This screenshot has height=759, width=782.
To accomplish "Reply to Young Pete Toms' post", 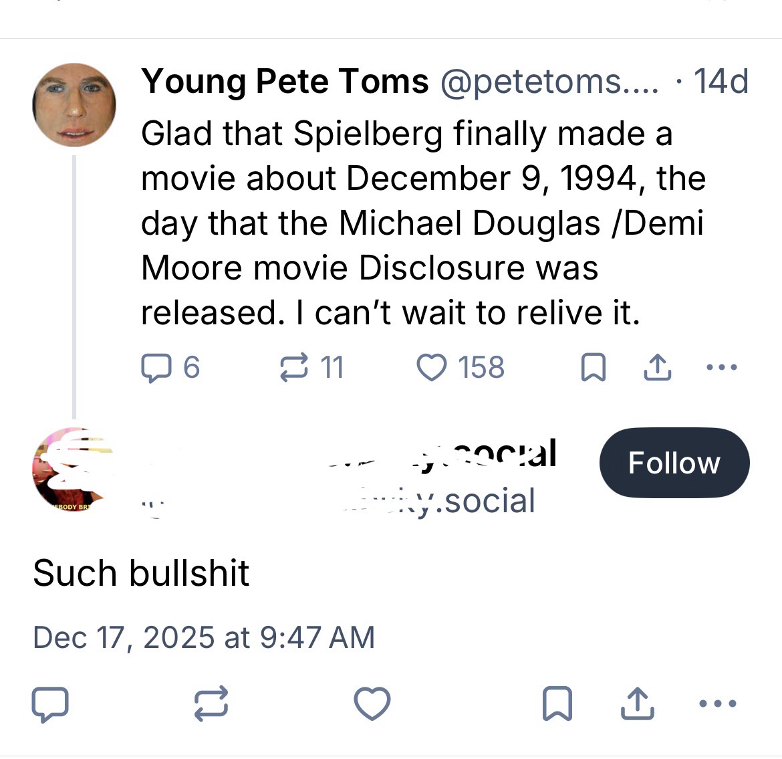I will [156, 367].
